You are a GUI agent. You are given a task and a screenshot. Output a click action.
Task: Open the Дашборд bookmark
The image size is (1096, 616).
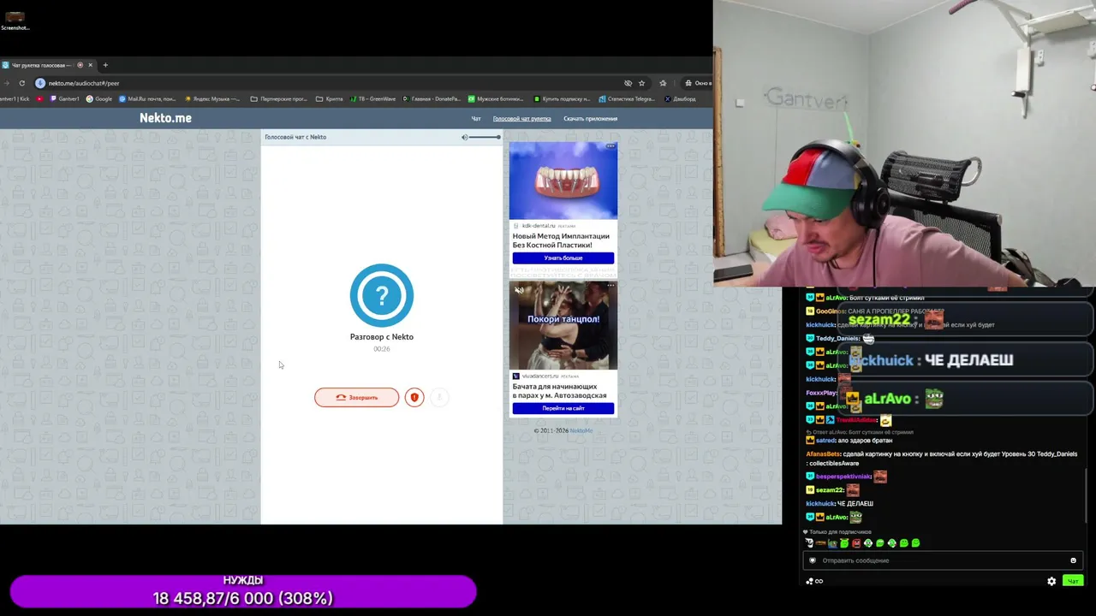[x=679, y=98]
